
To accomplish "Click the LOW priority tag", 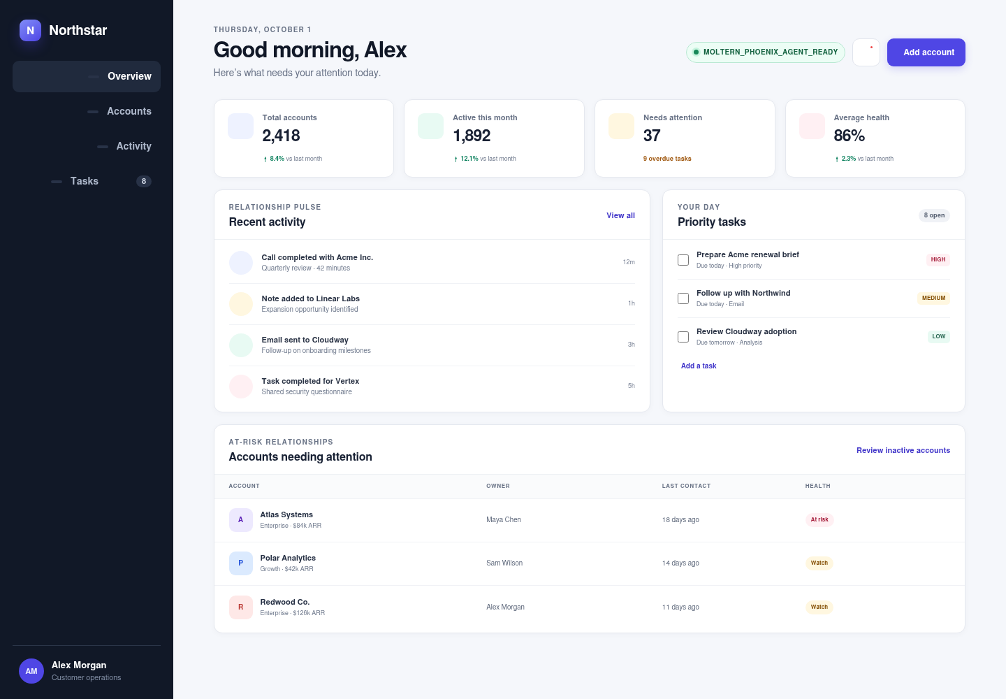I will (x=938, y=336).
